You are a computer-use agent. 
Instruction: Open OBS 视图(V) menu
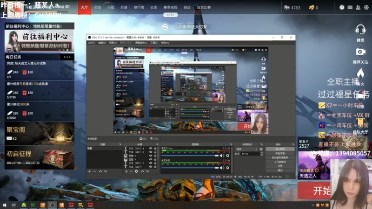tap(113, 43)
